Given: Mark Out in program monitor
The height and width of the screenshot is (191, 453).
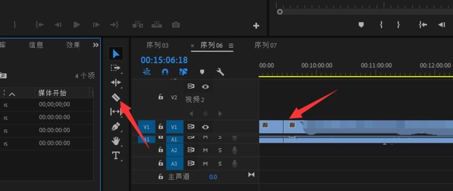Looking at the screenshot, I should (x=398, y=25).
